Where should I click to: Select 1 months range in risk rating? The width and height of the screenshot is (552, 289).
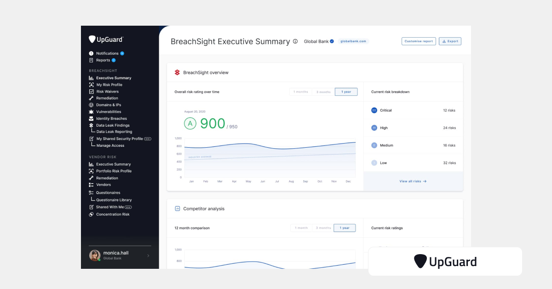click(x=301, y=92)
